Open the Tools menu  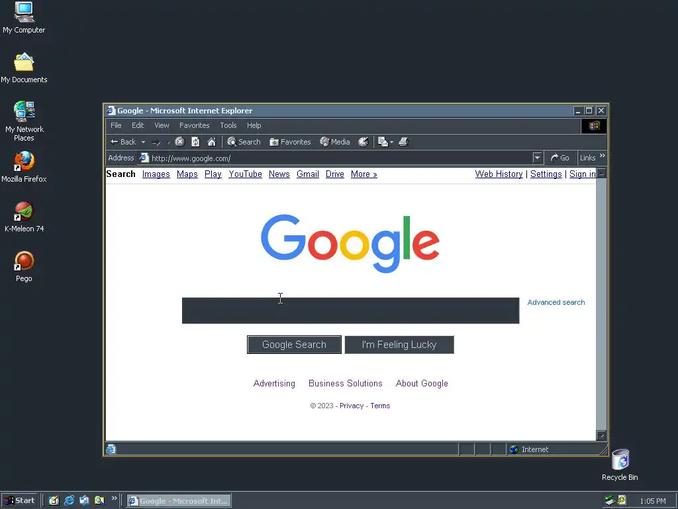[228, 125]
